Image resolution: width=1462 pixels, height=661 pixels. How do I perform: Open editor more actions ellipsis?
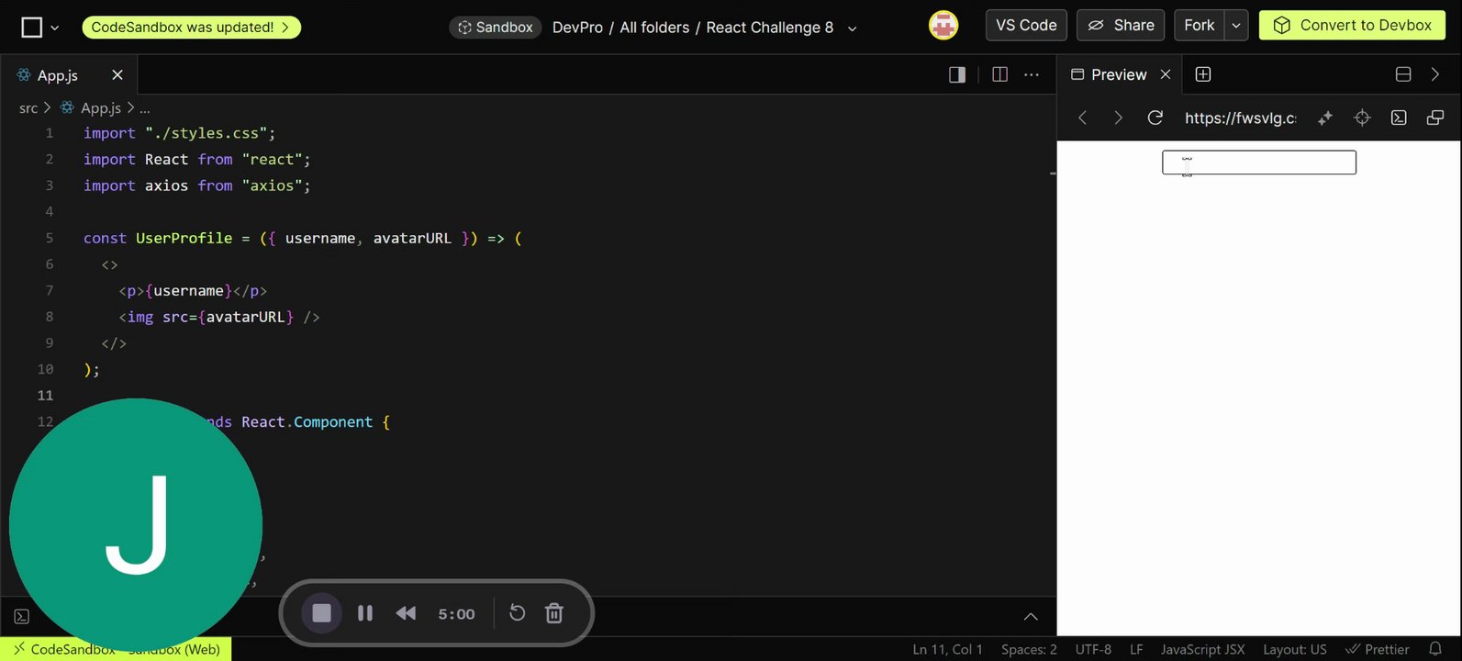[1032, 74]
